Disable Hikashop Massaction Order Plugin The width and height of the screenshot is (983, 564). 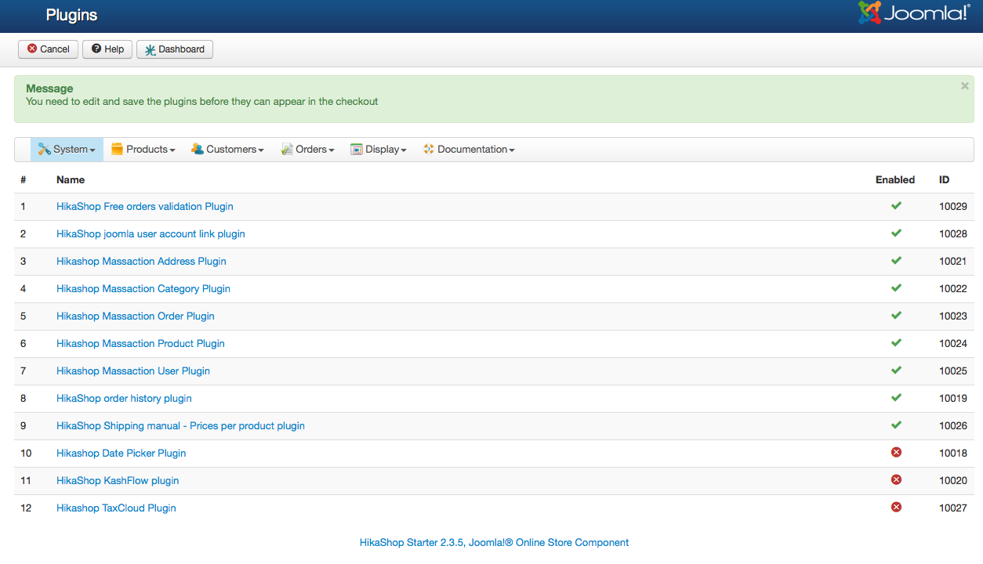[896, 316]
